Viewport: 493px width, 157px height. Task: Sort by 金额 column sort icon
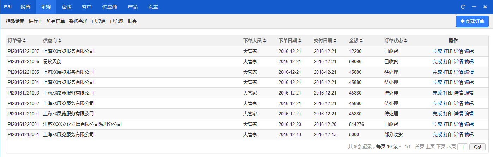coord(361,41)
